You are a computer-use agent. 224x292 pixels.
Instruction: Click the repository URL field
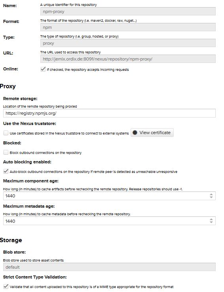click(128, 59)
